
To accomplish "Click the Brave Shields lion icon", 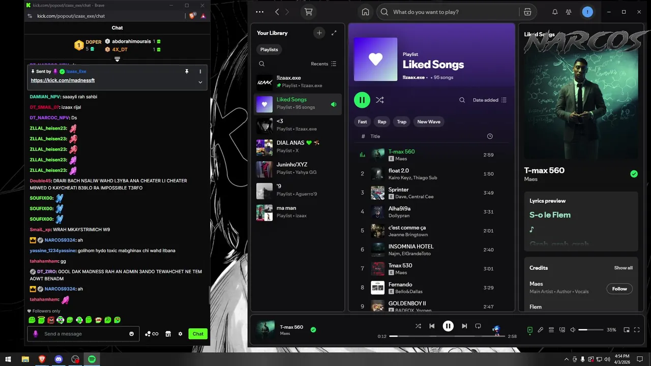I will (x=192, y=16).
